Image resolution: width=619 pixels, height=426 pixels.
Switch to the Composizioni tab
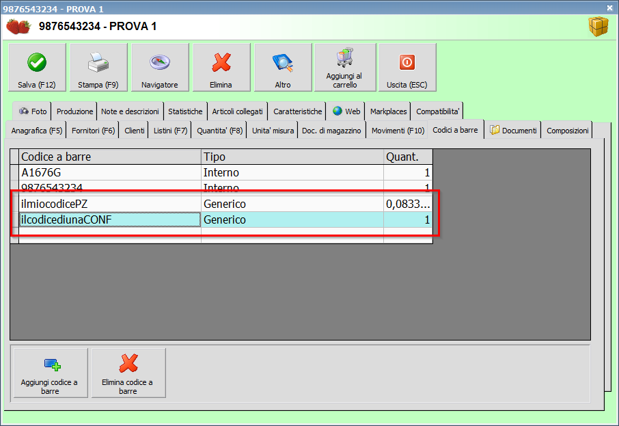(x=567, y=131)
